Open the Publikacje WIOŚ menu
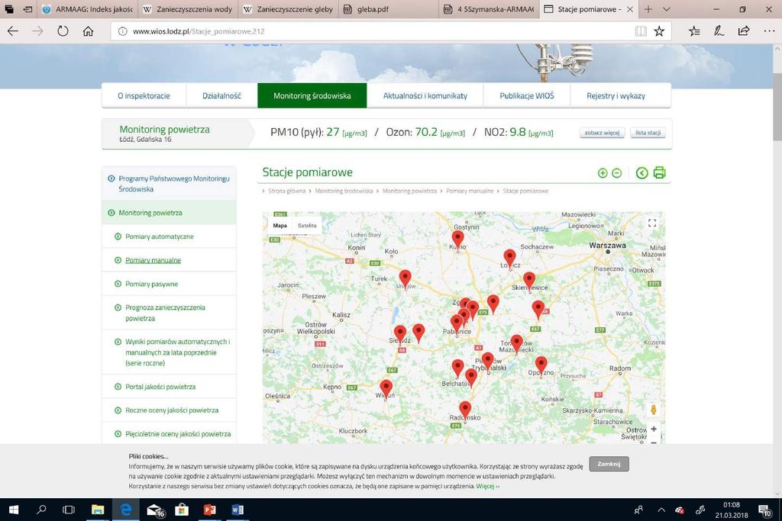Image resolution: width=782 pixels, height=521 pixels. click(527, 95)
